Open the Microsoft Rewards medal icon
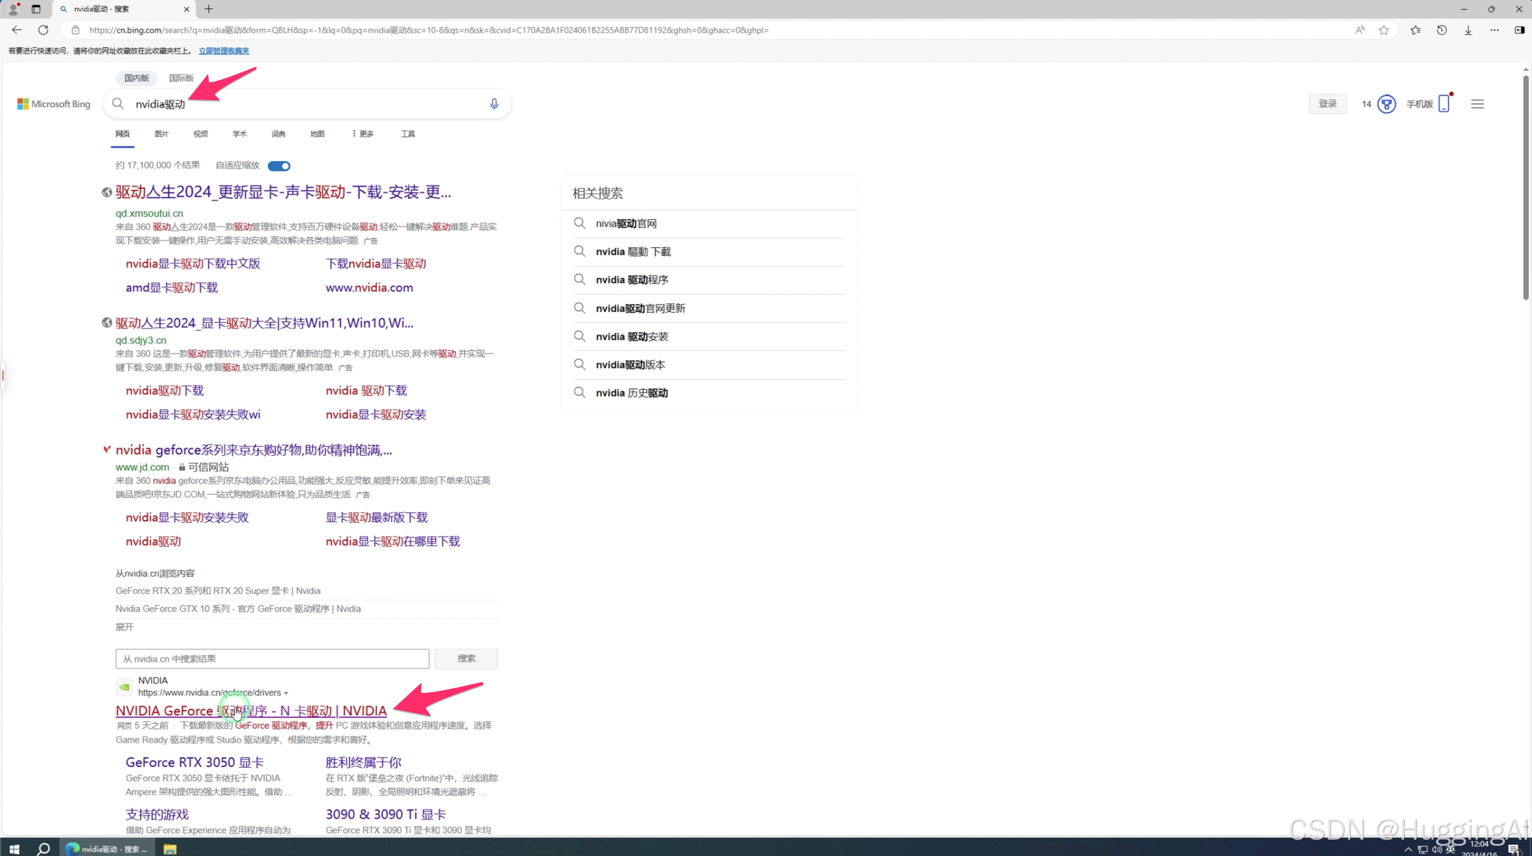This screenshot has height=856, width=1532. pos(1386,104)
